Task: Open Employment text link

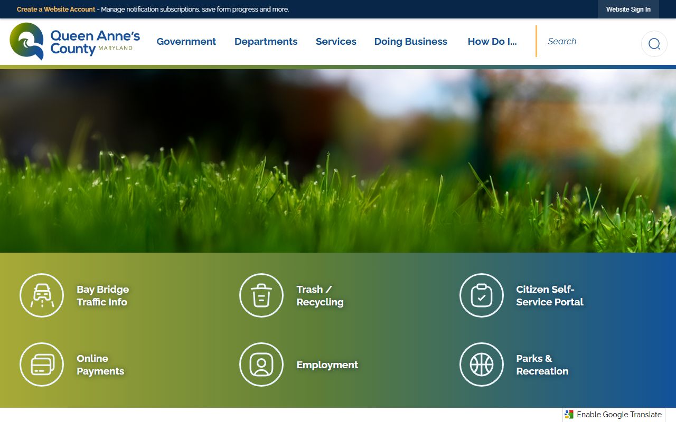Action: click(327, 365)
